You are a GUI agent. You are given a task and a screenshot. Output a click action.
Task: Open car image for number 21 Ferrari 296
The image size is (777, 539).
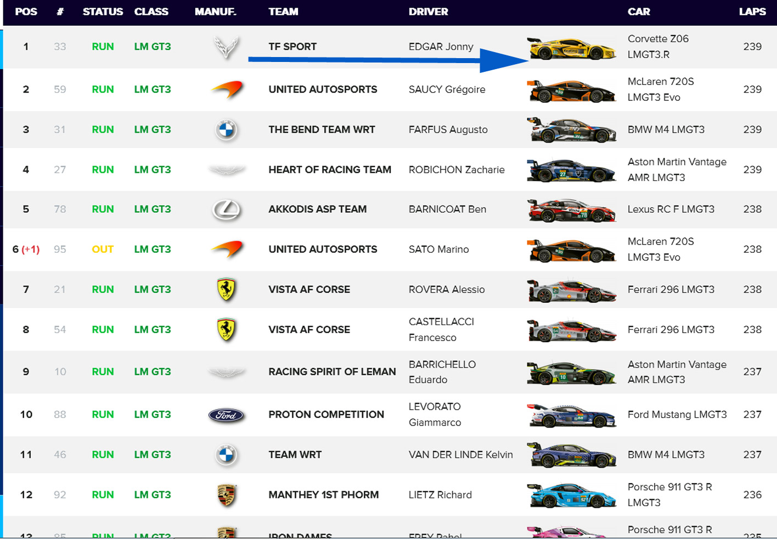point(571,291)
